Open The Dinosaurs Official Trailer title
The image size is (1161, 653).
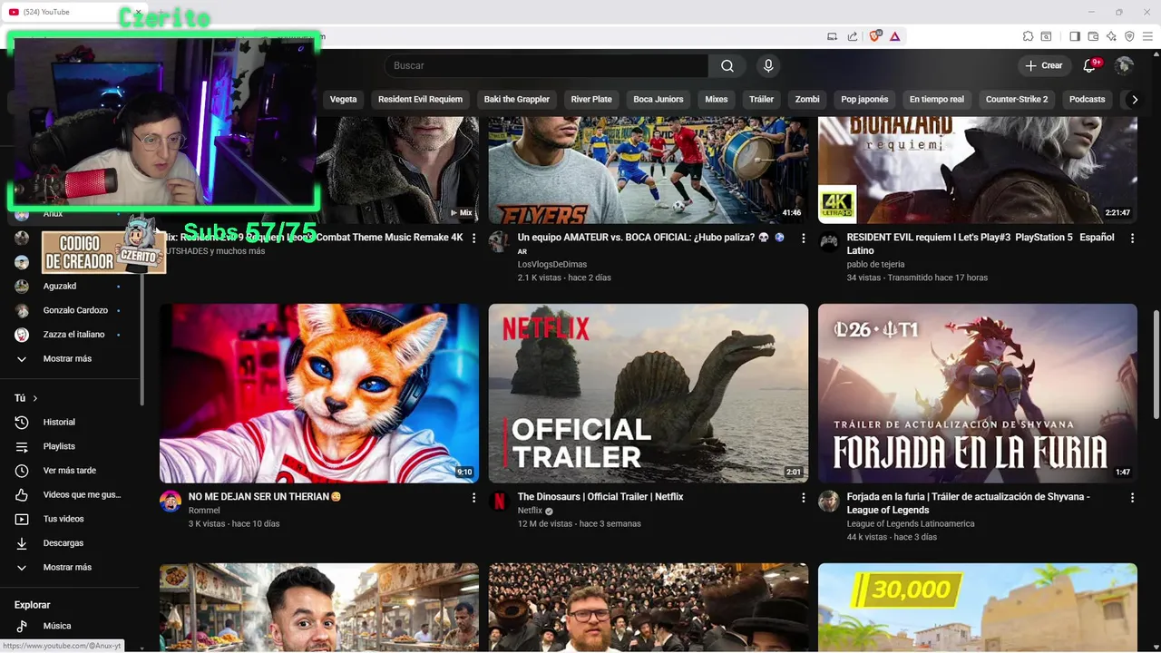point(600,497)
